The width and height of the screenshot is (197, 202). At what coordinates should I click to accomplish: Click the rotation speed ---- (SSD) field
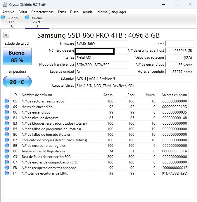click(180, 58)
